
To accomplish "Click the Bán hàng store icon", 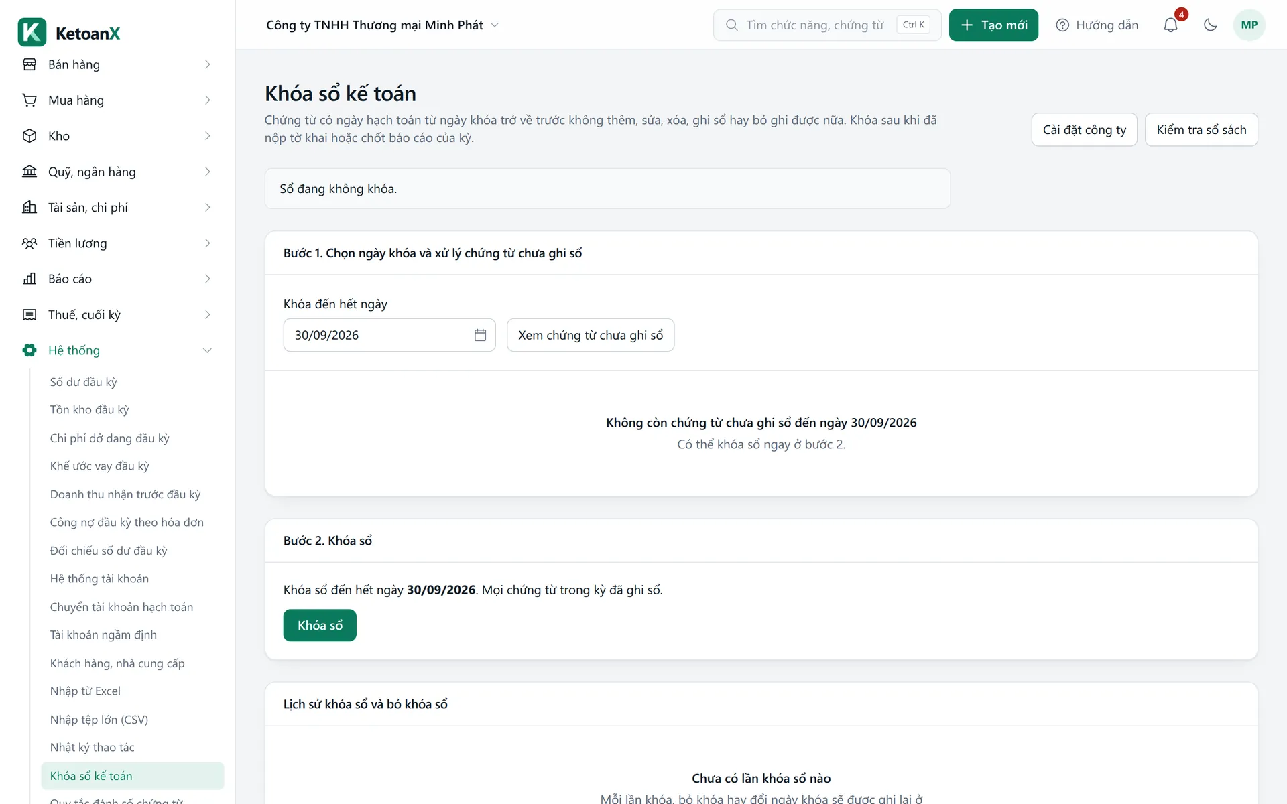I will (x=29, y=64).
